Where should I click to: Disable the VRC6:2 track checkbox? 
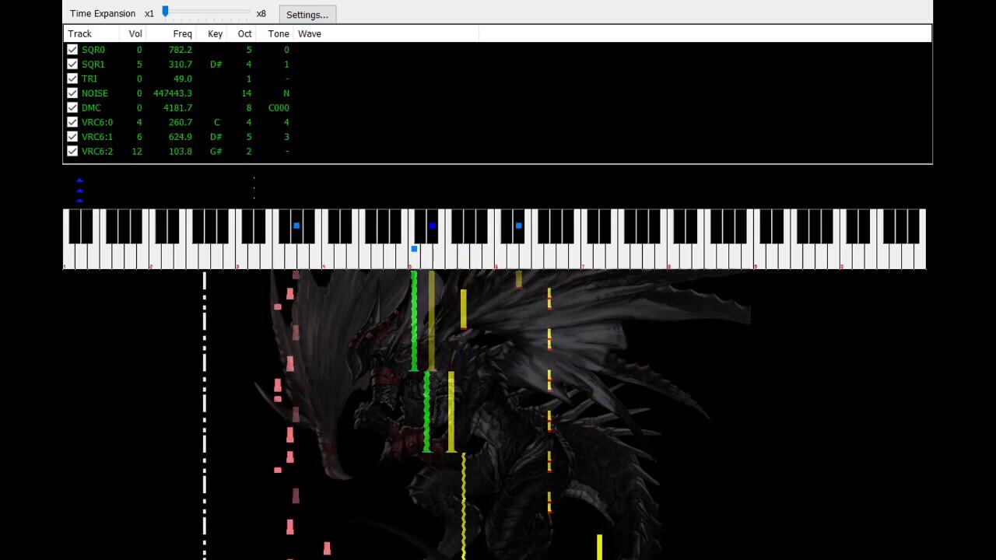pyautogui.click(x=72, y=152)
